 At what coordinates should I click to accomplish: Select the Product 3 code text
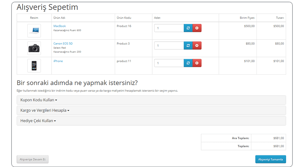[123, 43]
